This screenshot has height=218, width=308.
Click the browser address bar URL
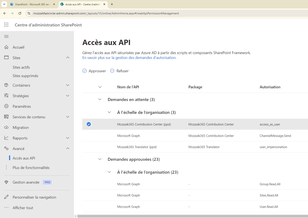(x=106, y=13)
